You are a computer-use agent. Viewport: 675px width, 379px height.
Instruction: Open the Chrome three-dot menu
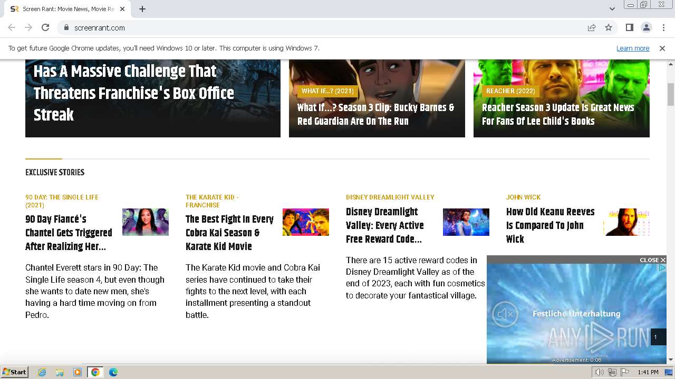[x=663, y=27]
